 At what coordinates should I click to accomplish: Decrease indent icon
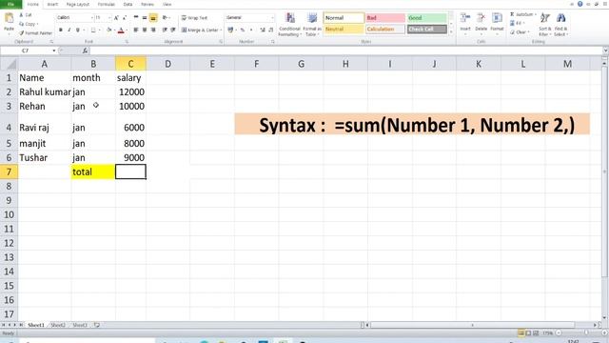[x=165, y=30]
